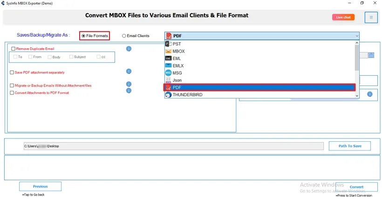Screen dimensions: 382x203
Task: Open the calendar date picker icon
Action: (x=371, y=55)
